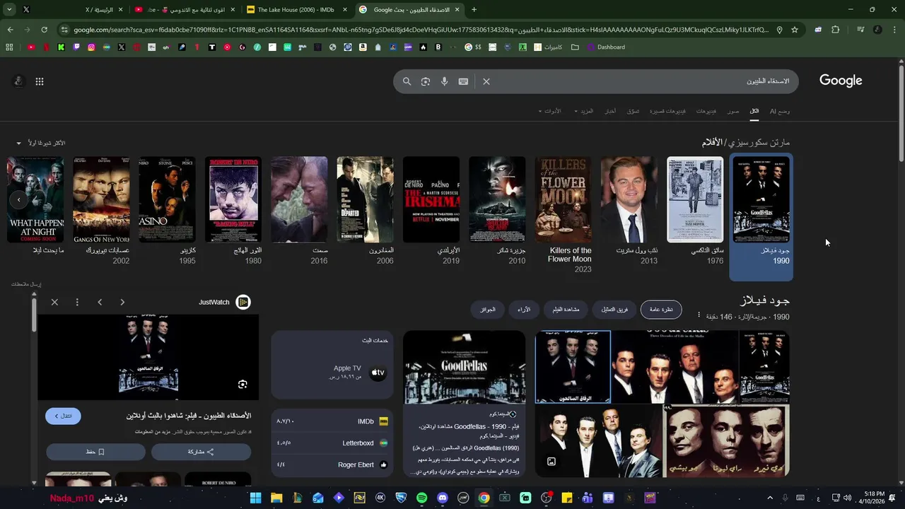Switch to the فيديوهات (Videos) tab

[x=706, y=111]
